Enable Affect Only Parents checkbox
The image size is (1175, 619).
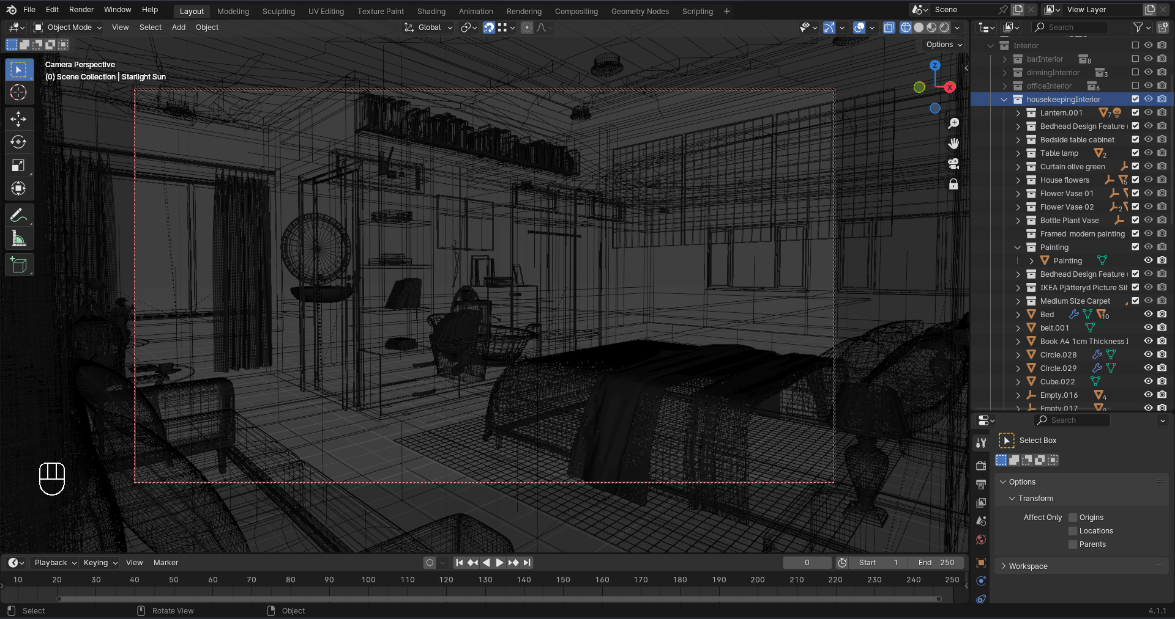[1073, 544]
